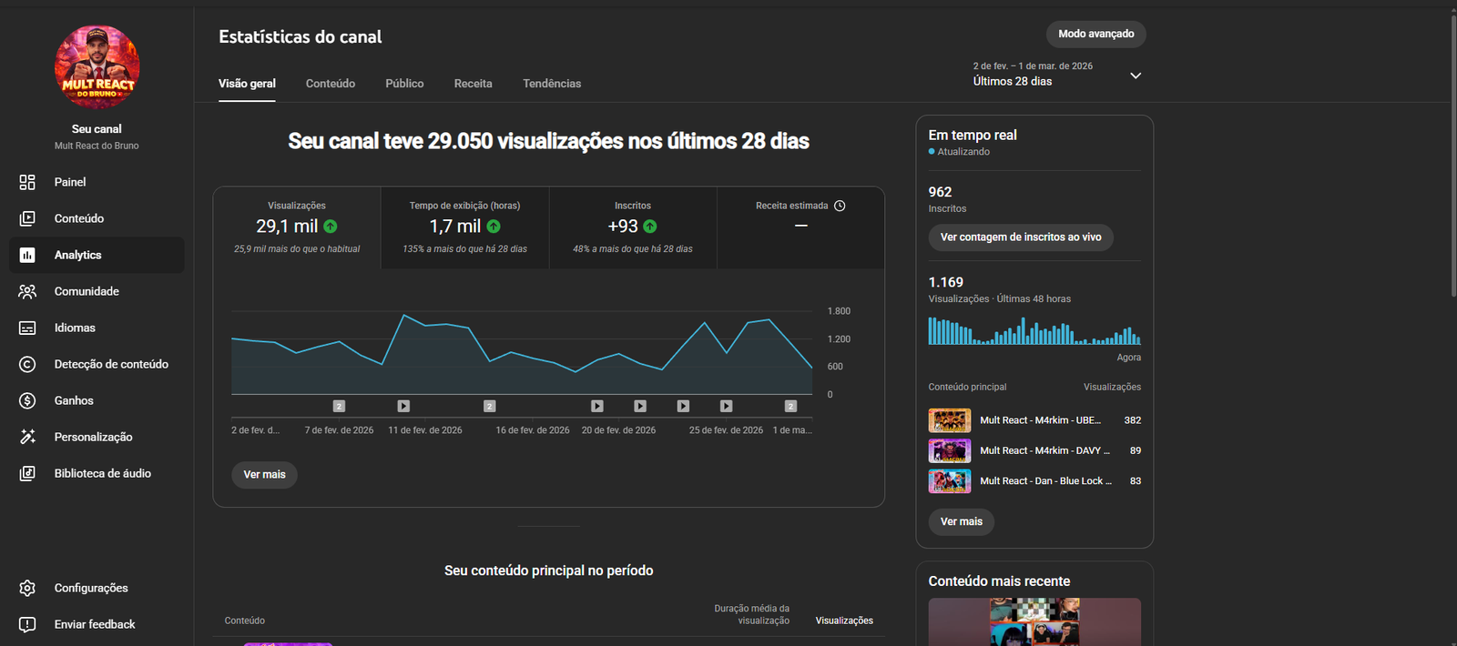Click the Ganhos dollar icon

pos(27,400)
